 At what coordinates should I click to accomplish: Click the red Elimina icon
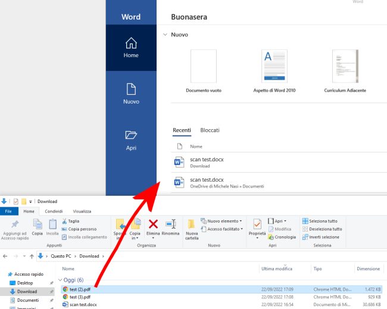153,224
